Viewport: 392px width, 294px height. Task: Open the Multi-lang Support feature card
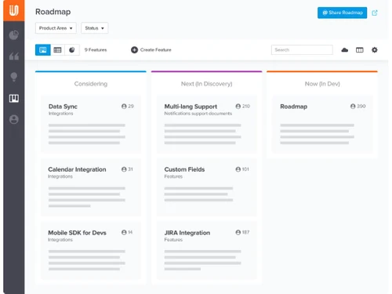(206, 124)
